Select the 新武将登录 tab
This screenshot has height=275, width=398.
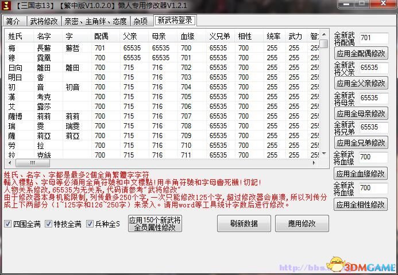coord(175,20)
